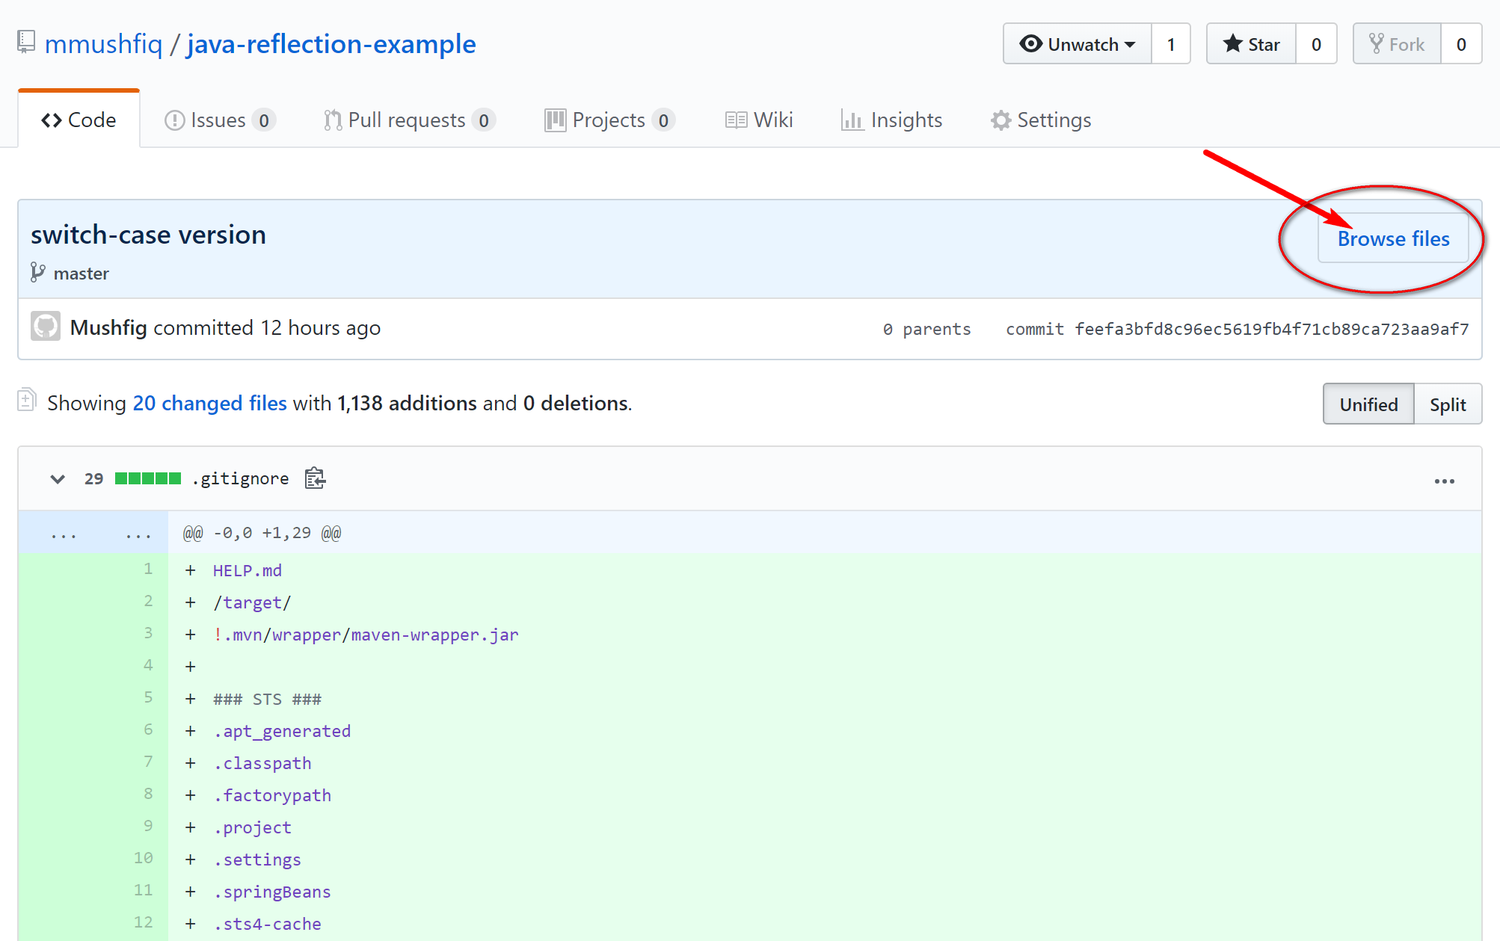
Task: Open the Pull requests tab
Action: tap(410, 120)
